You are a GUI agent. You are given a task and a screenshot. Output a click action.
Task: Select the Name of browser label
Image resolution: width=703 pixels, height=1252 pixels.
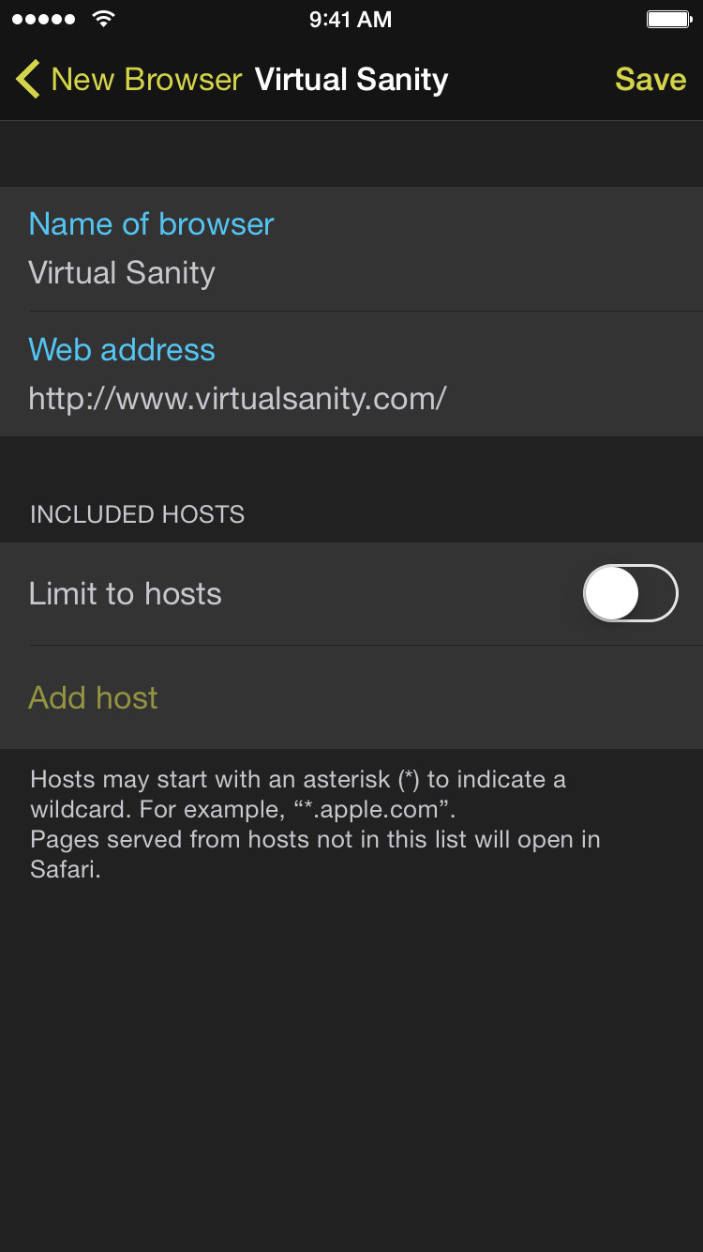coord(151,223)
